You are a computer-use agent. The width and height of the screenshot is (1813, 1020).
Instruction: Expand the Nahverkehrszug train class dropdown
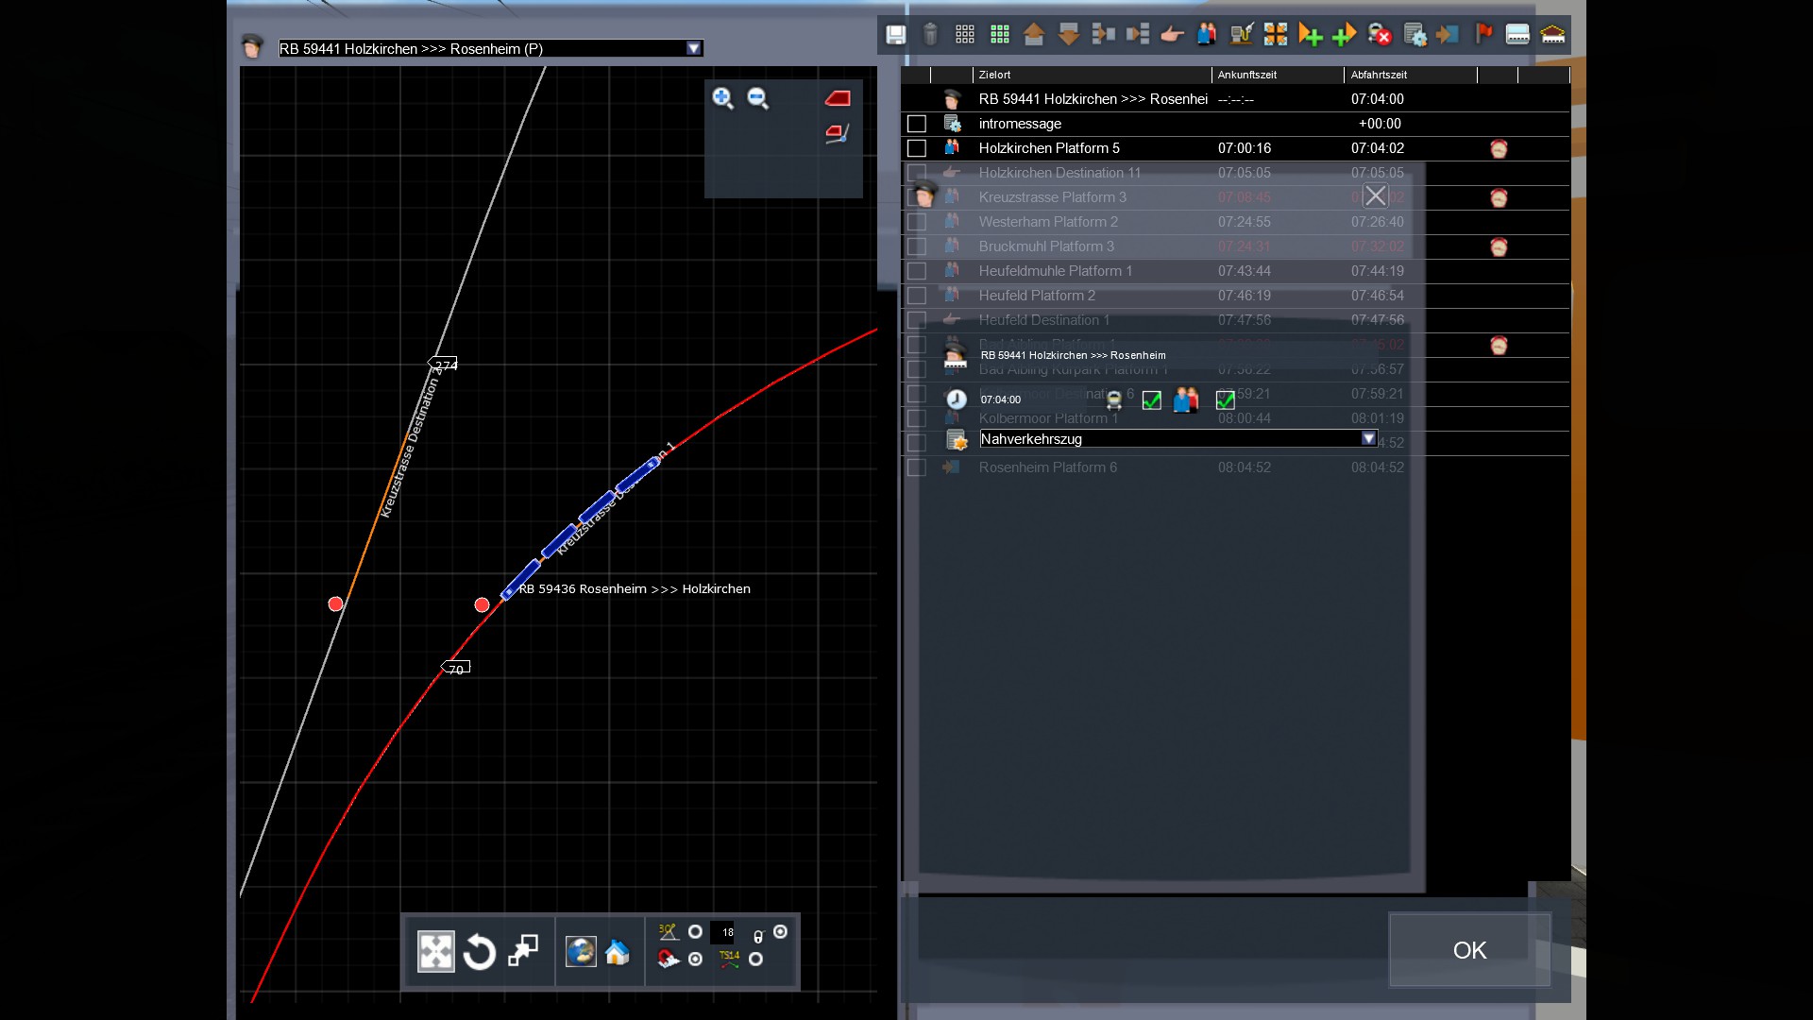1368,439
